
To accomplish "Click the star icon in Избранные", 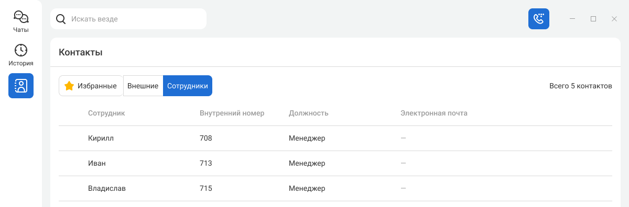I will (69, 86).
